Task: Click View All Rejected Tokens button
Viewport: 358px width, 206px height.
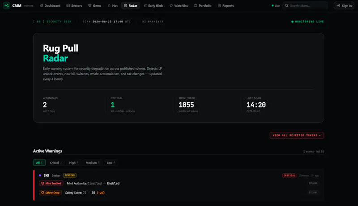Action: [297, 135]
